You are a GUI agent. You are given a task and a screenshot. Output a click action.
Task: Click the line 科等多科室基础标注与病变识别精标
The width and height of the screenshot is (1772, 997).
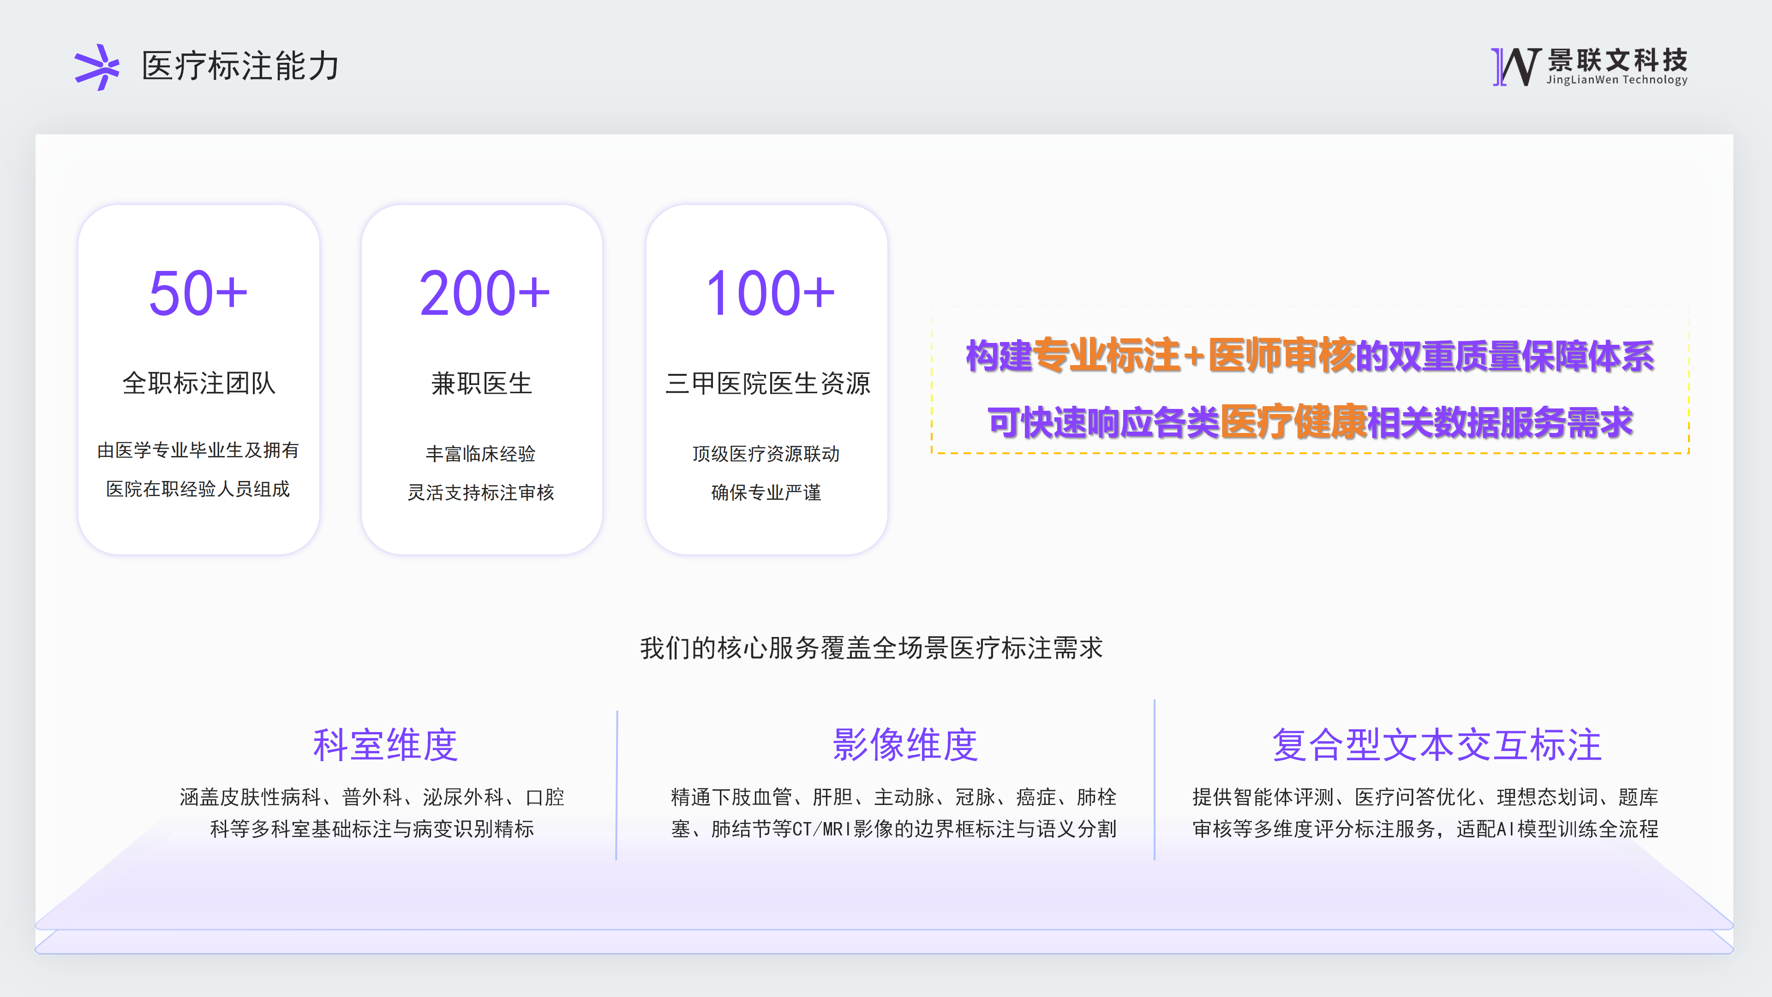[372, 829]
